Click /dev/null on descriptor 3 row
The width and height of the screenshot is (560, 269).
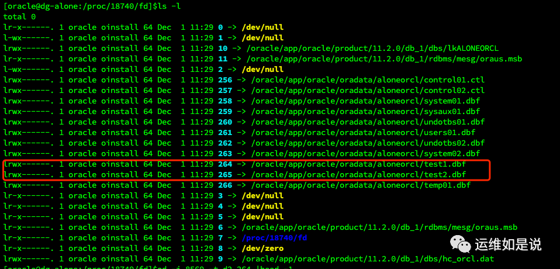point(262,196)
